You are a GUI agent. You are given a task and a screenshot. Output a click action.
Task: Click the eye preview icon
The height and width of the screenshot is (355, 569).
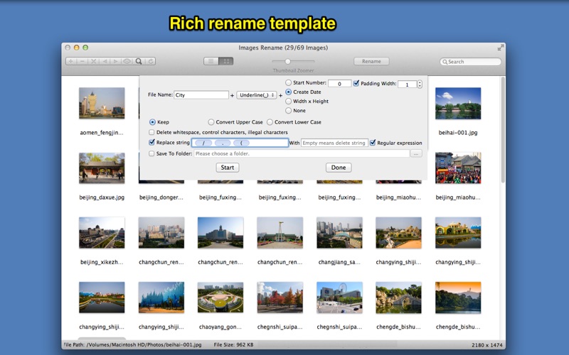127,62
